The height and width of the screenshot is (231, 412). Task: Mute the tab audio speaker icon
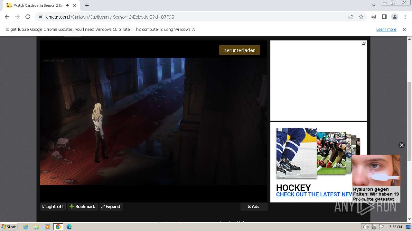pyautogui.click(x=68, y=5)
